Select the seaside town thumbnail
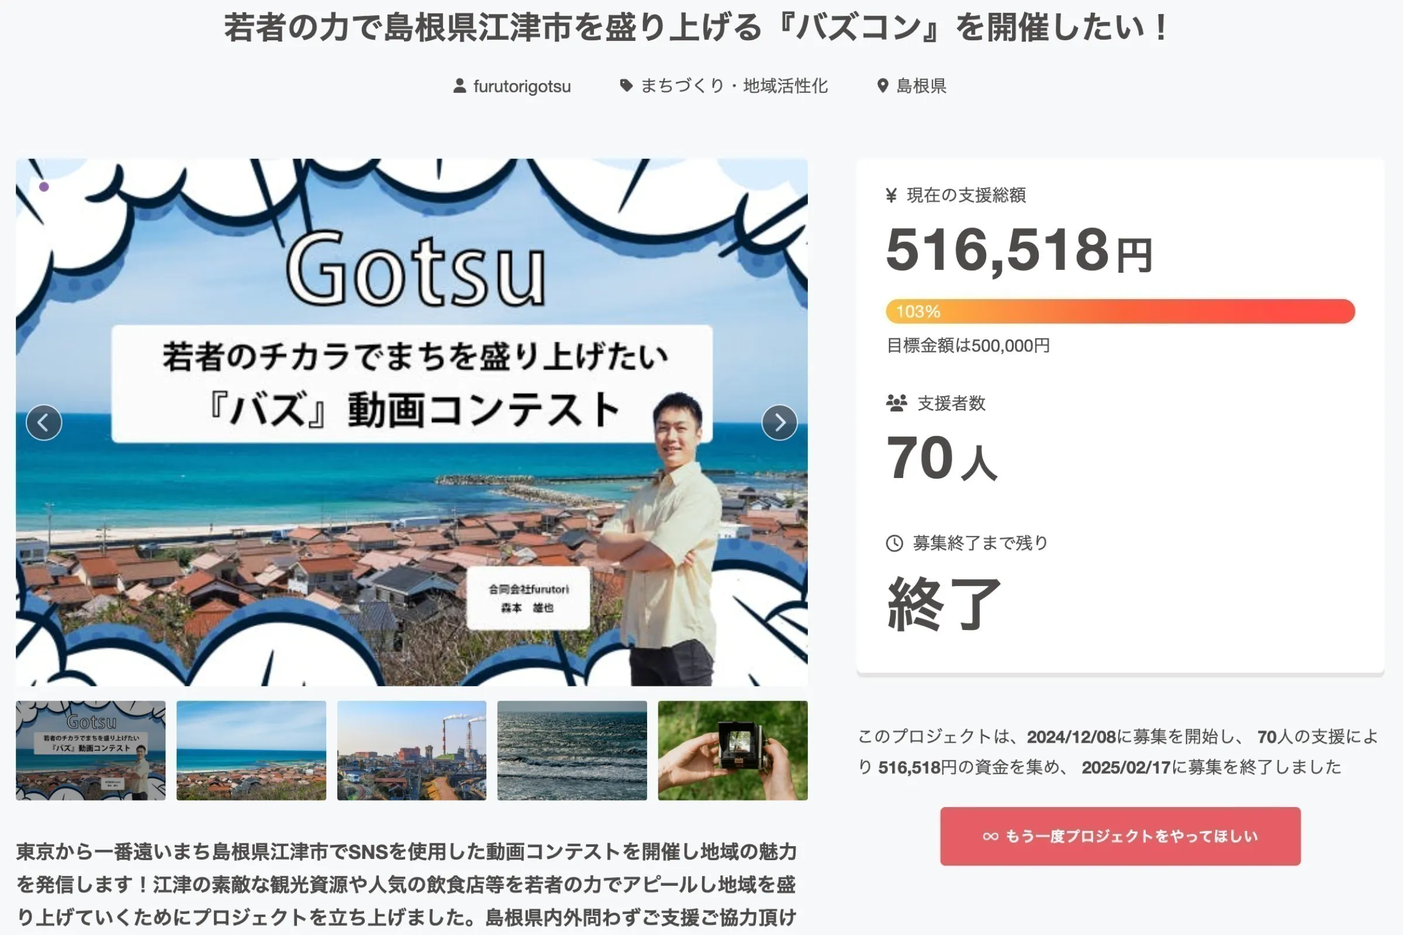The image size is (1403, 935). (x=251, y=750)
